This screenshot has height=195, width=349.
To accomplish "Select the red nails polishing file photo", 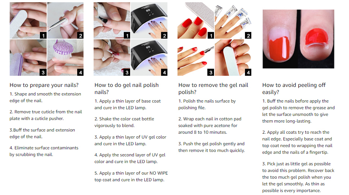I will [196, 20].
